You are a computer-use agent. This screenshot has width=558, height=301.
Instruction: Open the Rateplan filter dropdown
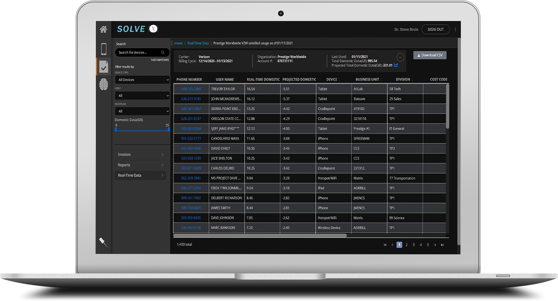pyautogui.click(x=142, y=111)
